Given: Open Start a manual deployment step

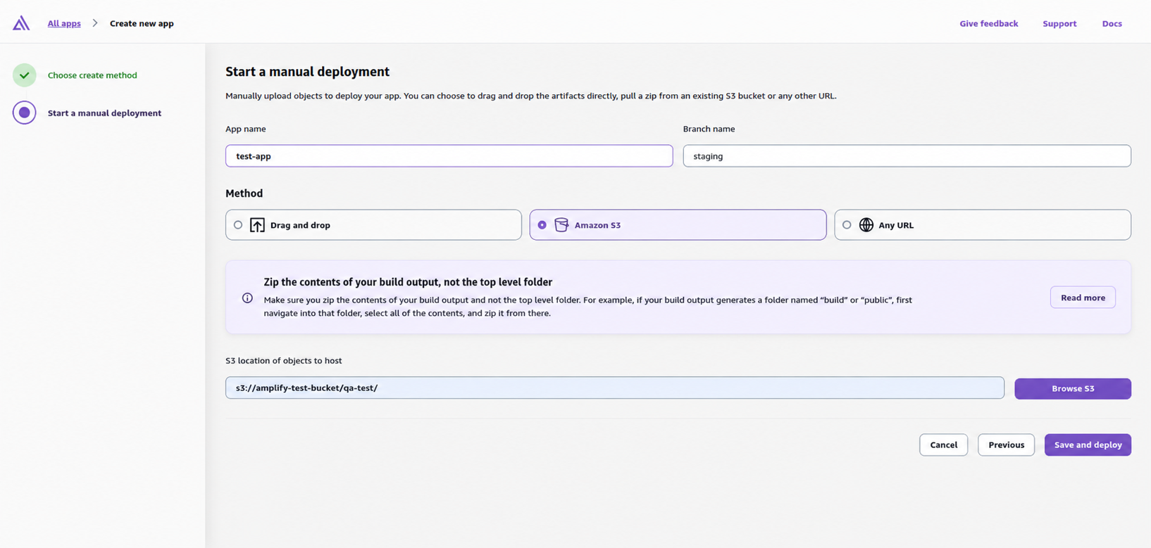Looking at the screenshot, I should 104,113.
